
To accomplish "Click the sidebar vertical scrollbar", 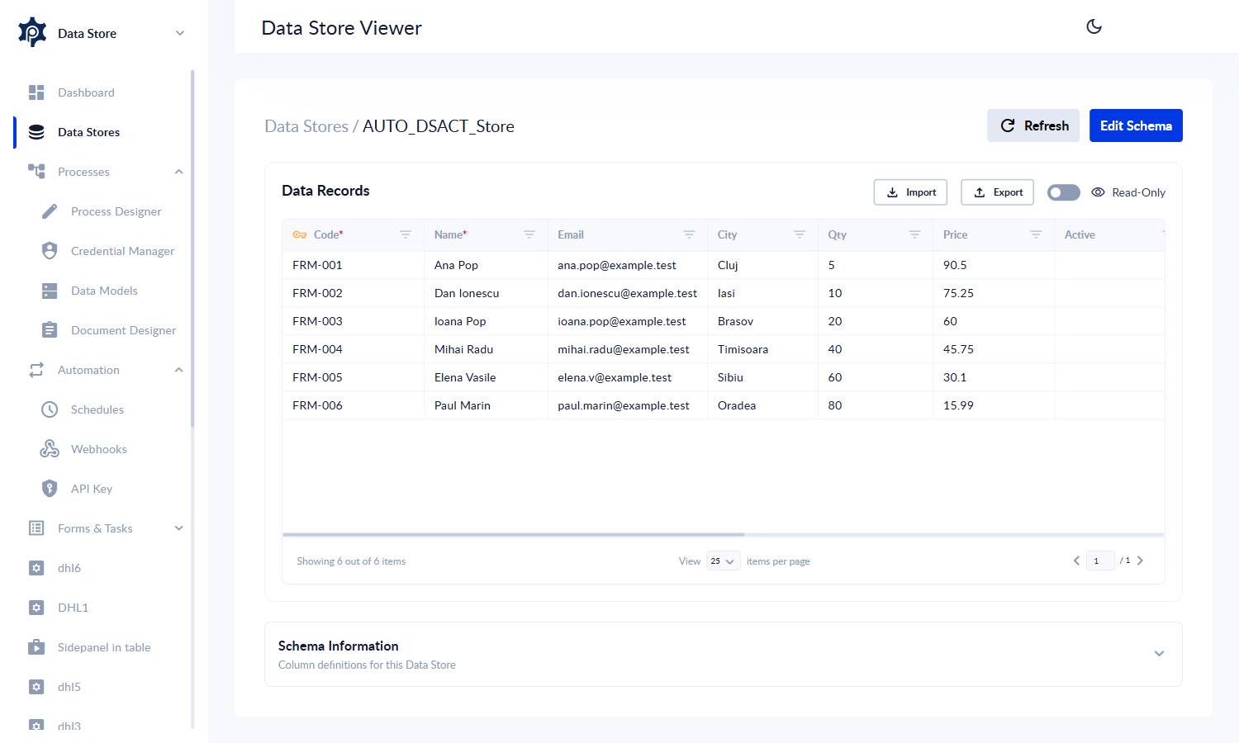I will (x=192, y=248).
